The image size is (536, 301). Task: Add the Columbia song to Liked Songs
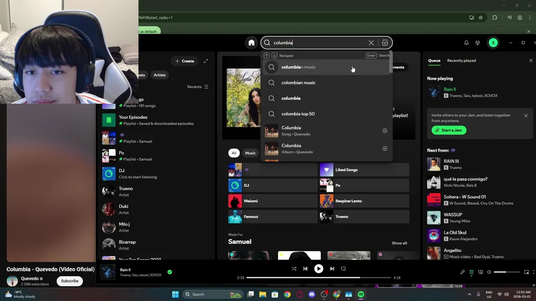(385, 131)
